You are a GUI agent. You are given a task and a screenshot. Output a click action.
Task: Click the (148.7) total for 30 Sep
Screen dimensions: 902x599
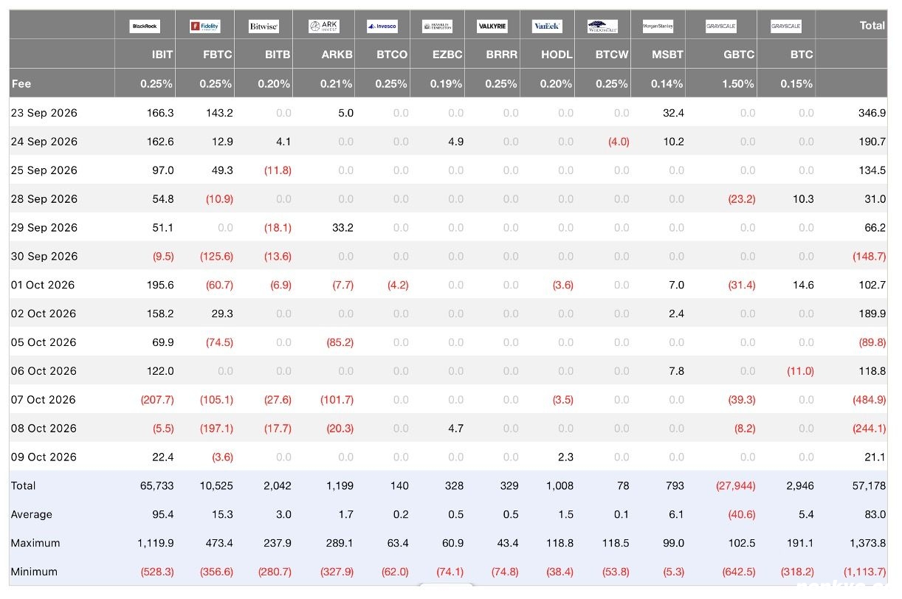point(870,257)
